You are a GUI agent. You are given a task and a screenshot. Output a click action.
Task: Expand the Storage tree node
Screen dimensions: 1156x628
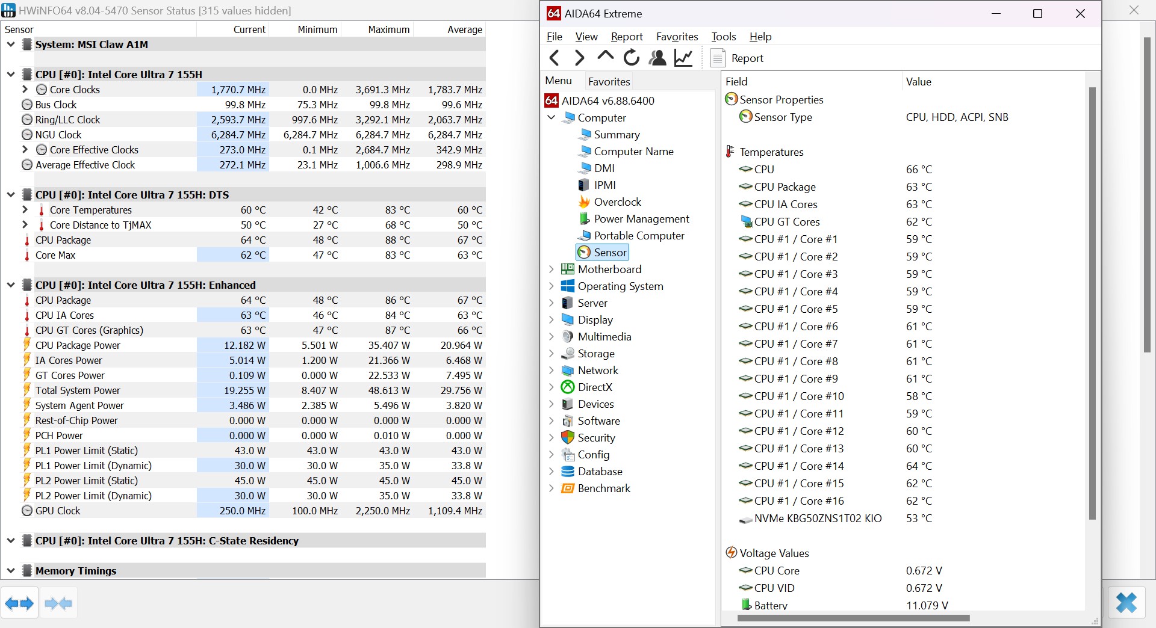coord(551,354)
